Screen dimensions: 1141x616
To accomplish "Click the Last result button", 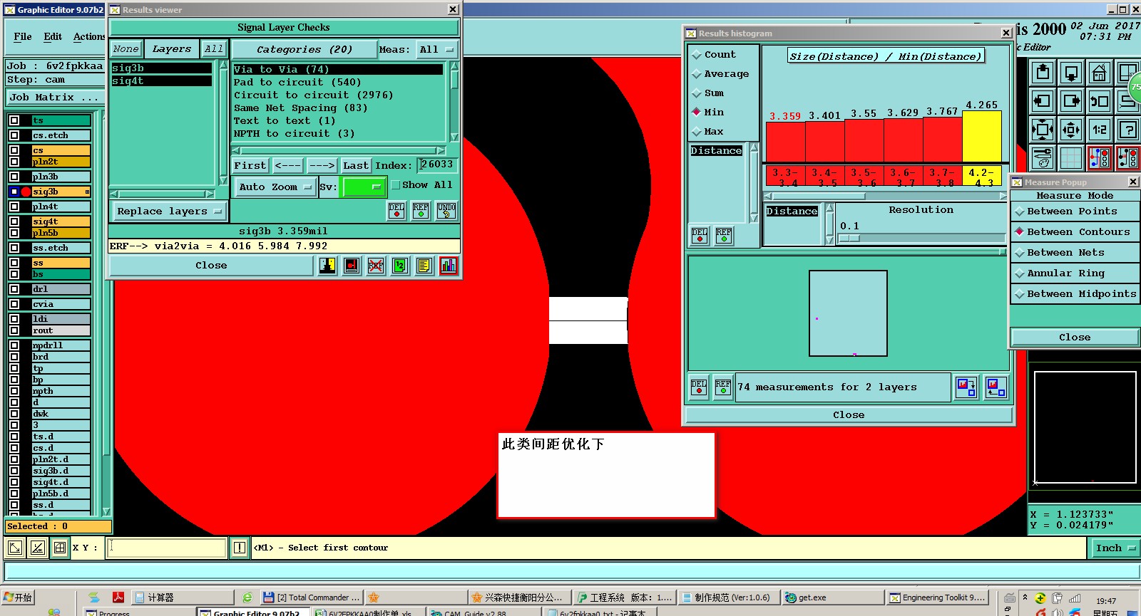I will [355, 166].
